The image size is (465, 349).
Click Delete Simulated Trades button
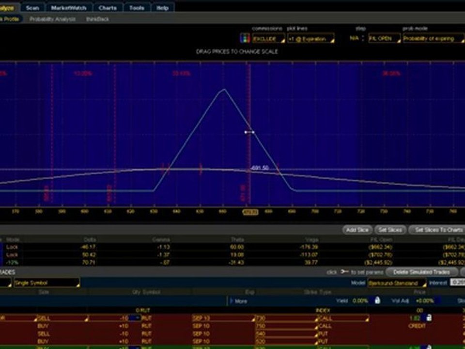click(421, 272)
